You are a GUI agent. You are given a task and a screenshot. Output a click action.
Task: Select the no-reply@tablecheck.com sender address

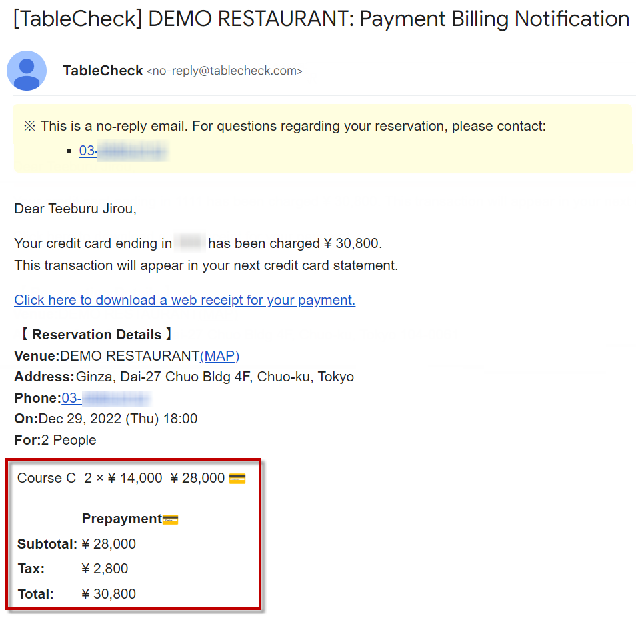click(224, 71)
